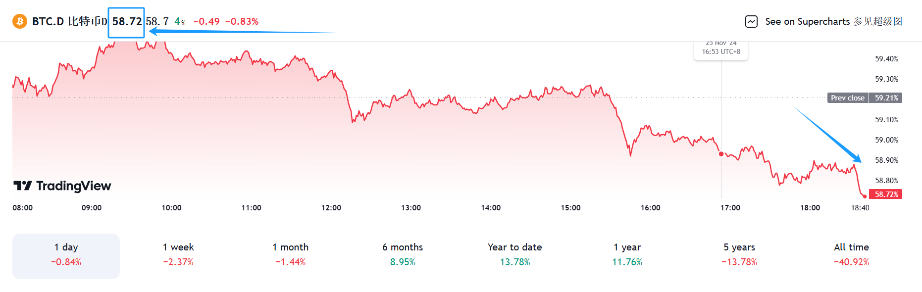
Task: Click the red dot at 16:53 crosshair
Action: (x=721, y=154)
